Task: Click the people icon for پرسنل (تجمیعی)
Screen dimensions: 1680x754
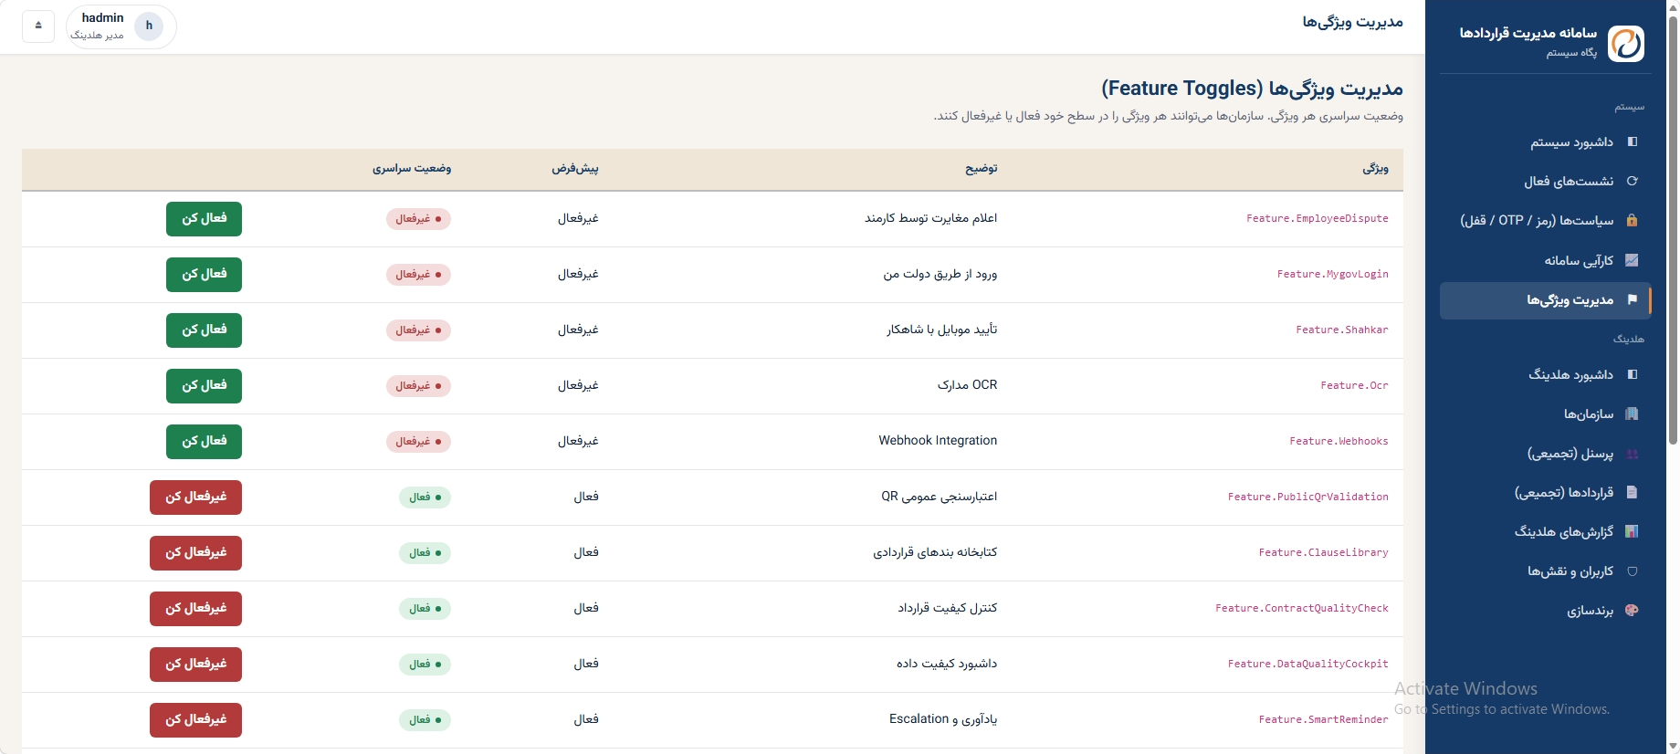Action: tap(1633, 454)
